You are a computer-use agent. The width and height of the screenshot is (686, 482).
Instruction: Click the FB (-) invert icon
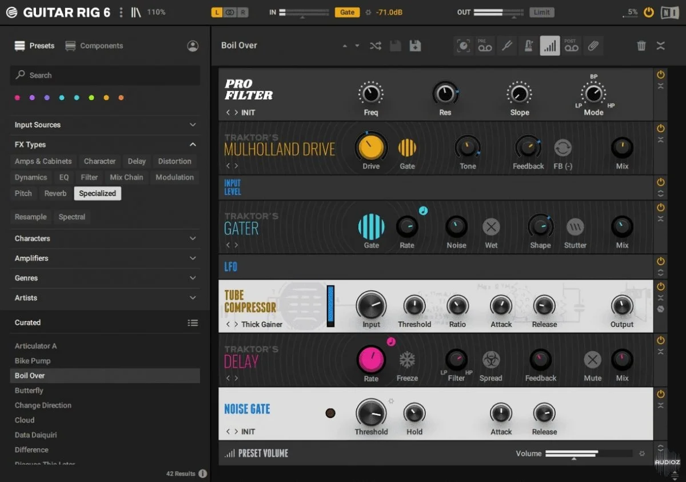(x=563, y=148)
